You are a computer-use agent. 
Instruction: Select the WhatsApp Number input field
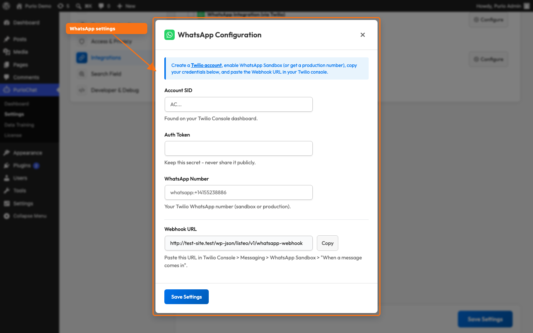(x=239, y=192)
